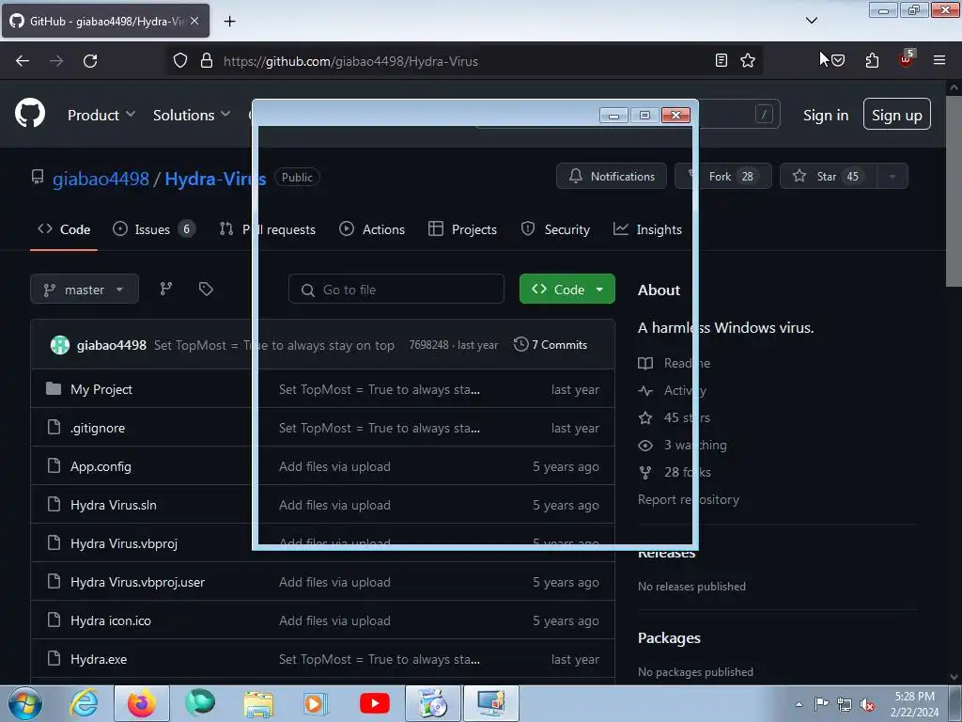962x722 pixels.
Task: Click the uBlock extension icon with badge
Action: (907, 59)
